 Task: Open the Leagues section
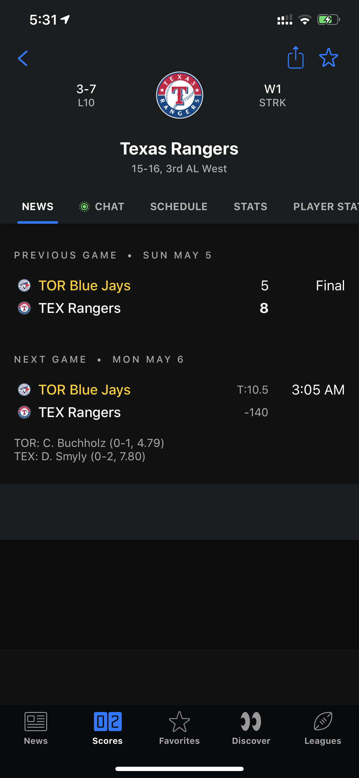[323, 728]
